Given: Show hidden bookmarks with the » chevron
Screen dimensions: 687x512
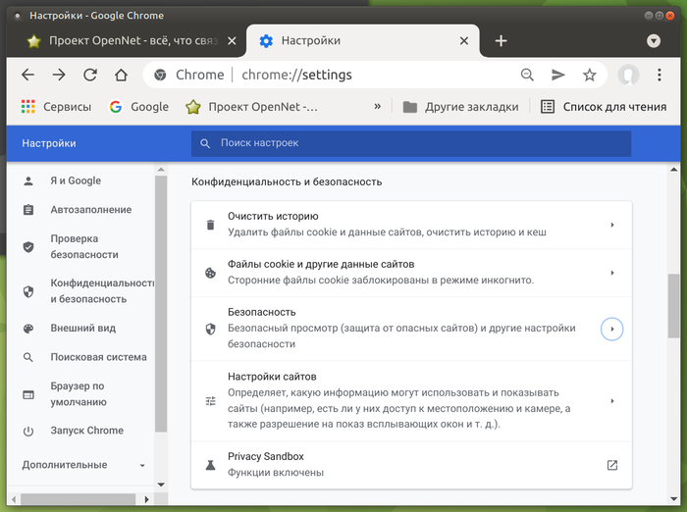Looking at the screenshot, I should tap(377, 106).
